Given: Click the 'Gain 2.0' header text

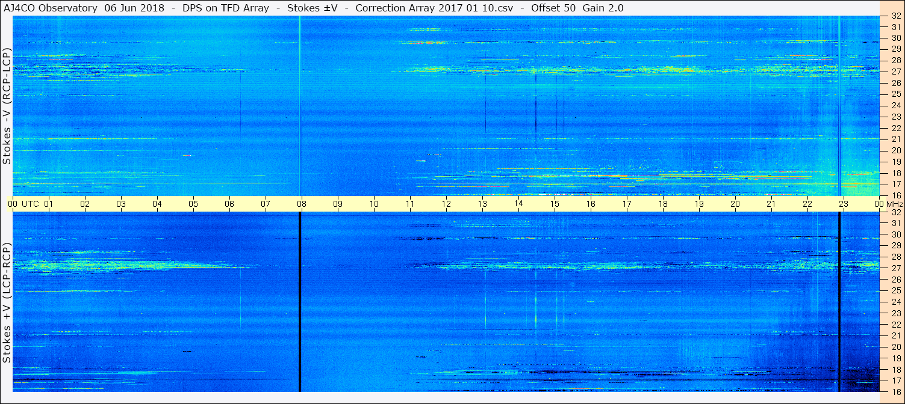Looking at the screenshot, I should click(603, 8).
